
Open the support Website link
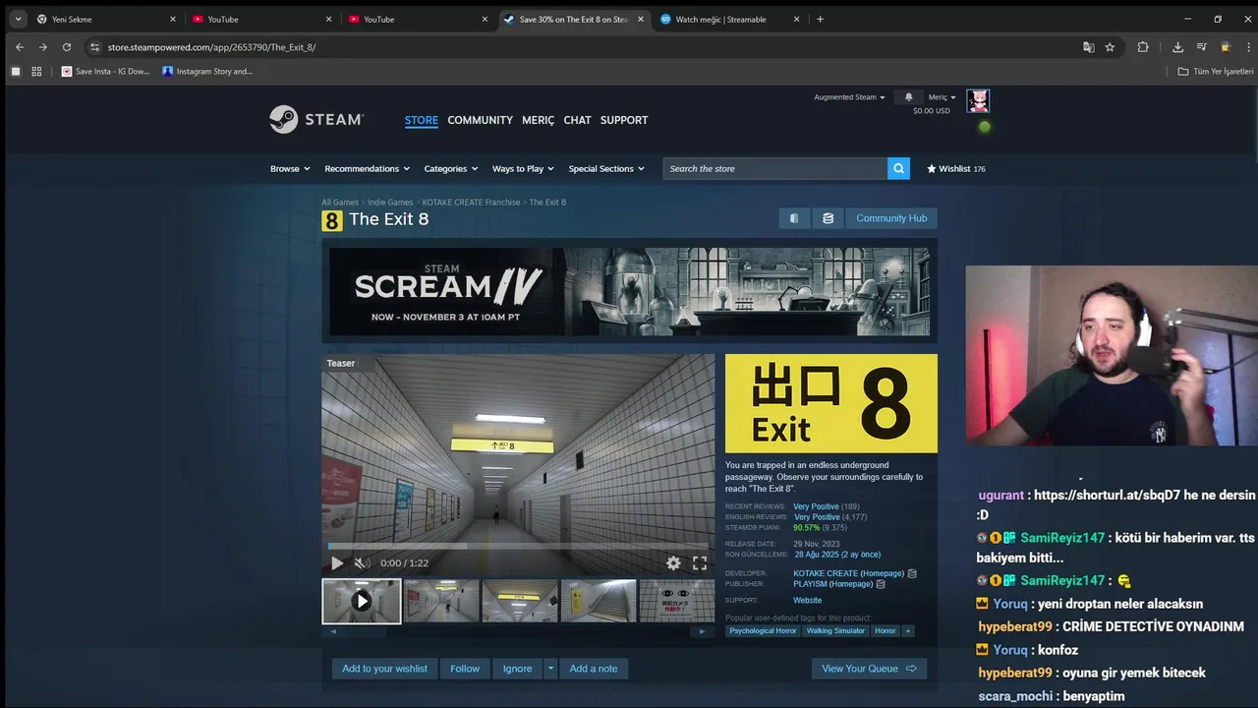[x=807, y=600]
